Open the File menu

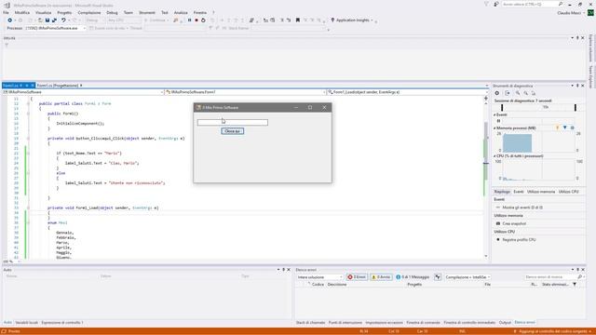[6, 12]
